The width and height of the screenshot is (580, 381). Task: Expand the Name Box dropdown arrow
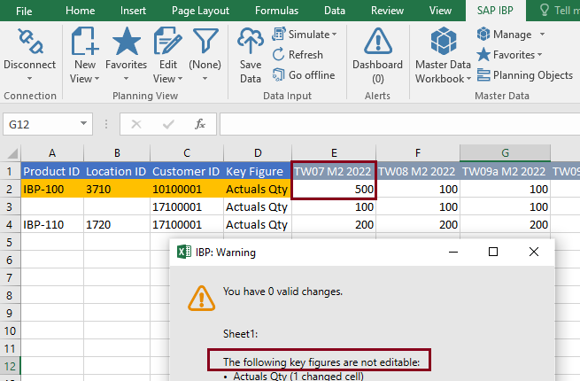click(83, 124)
